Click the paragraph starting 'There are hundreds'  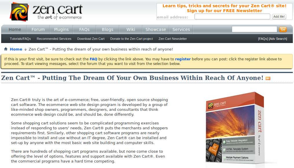pyautogui.click(x=88, y=156)
